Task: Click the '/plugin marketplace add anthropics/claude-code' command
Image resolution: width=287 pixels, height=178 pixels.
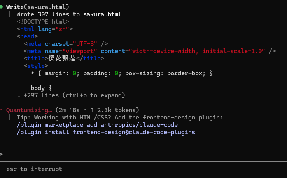Action: (x=97, y=125)
